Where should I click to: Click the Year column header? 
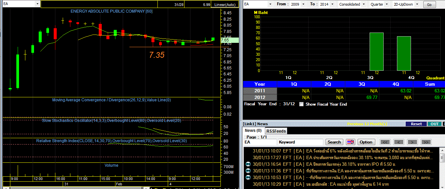point(260,84)
